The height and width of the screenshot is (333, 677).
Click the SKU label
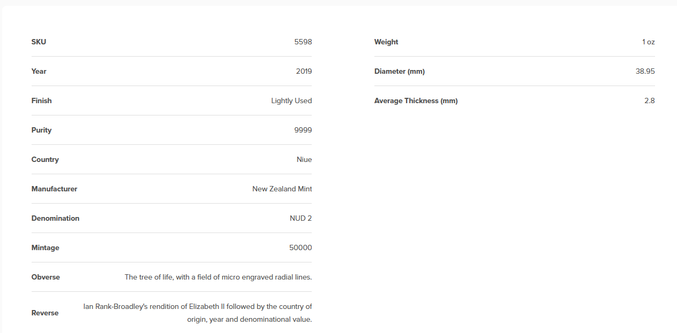(x=39, y=42)
